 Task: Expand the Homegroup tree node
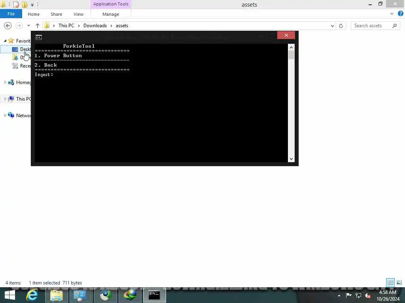(5, 82)
